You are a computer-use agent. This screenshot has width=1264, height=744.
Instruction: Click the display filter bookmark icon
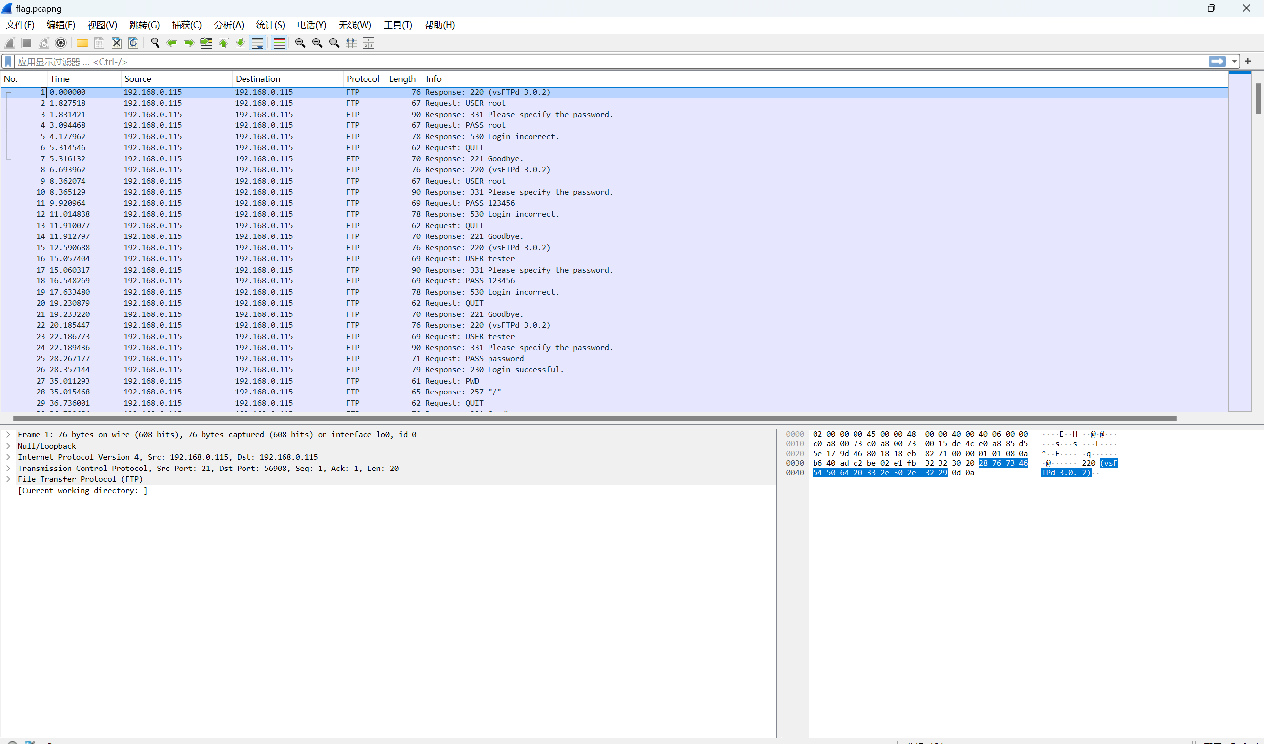[8, 62]
